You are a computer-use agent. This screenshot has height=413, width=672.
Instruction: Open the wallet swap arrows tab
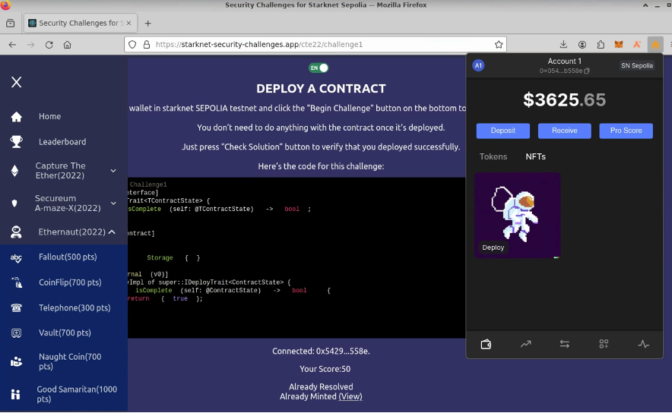tap(564, 344)
